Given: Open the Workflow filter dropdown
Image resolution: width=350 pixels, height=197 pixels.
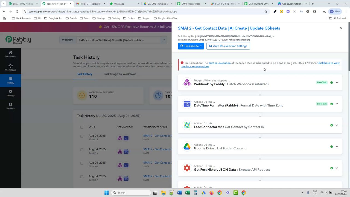Looking at the screenshot, I should [x=122, y=40].
